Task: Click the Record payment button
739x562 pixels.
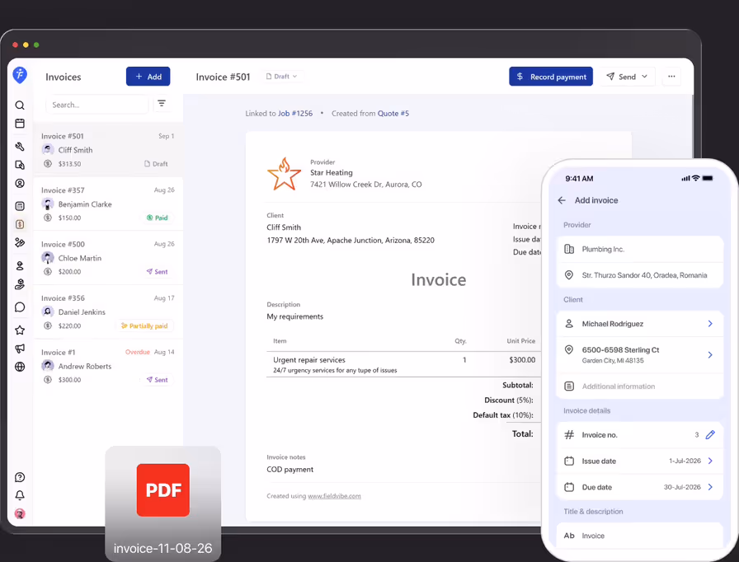Action: pos(551,77)
